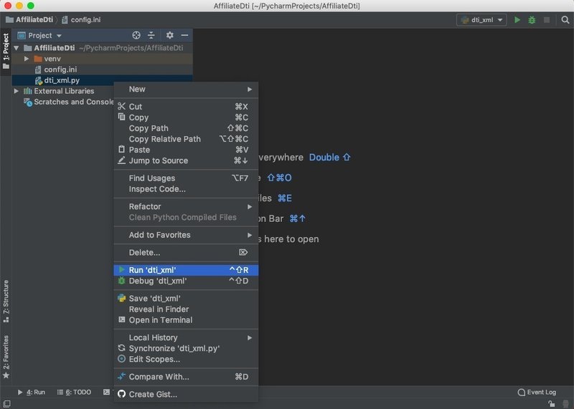
Task: Choose Compare With... entry
Action: tap(186, 377)
